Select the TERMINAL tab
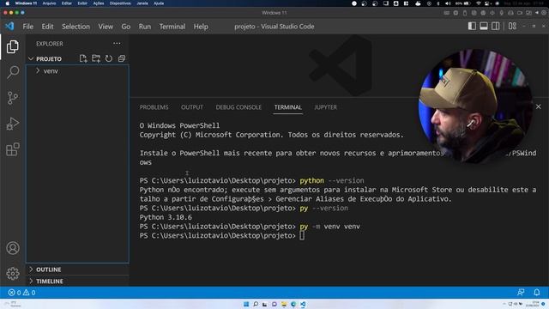Image resolution: width=549 pixels, height=309 pixels. click(288, 107)
